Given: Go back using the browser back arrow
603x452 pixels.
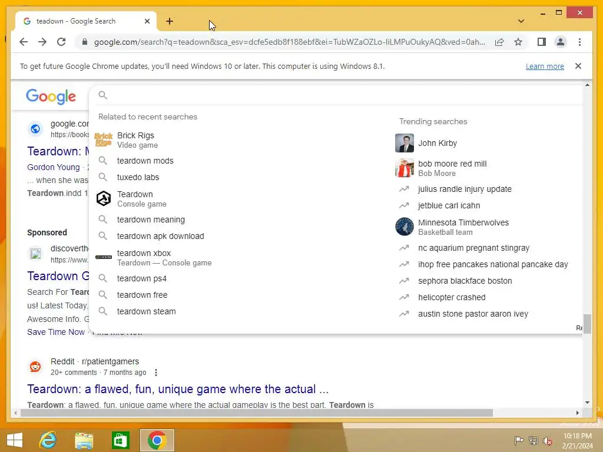Looking at the screenshot, I should coord(24,42).
